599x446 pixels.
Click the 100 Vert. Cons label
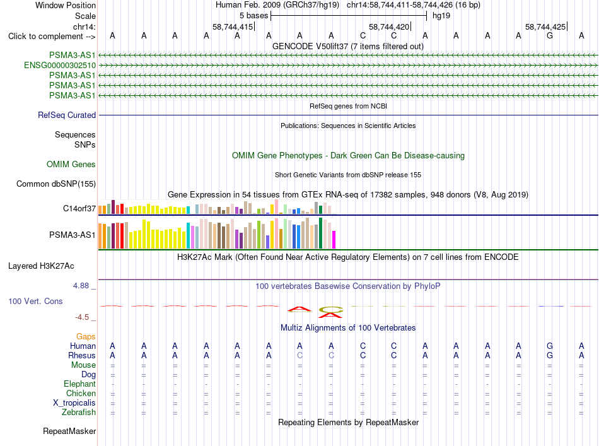point(35,301)
